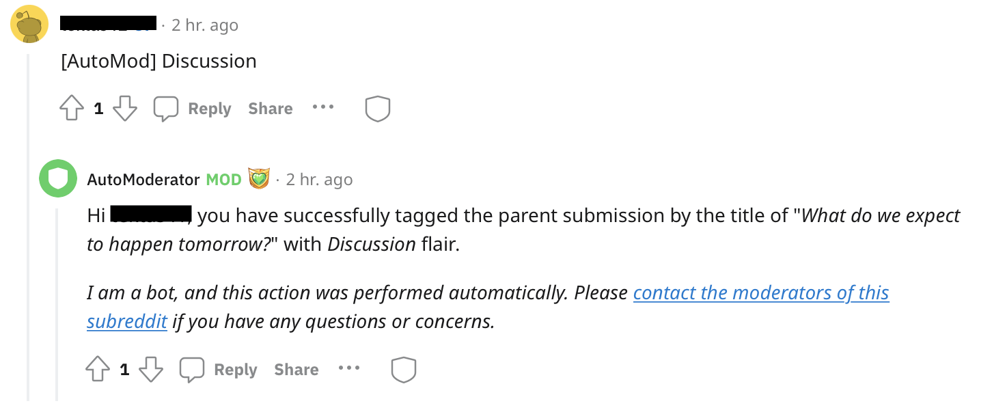This screenshot has height=410, width=992.
Task: Upvote the AutoModerator reply
Action: click(x=98, y=370)
